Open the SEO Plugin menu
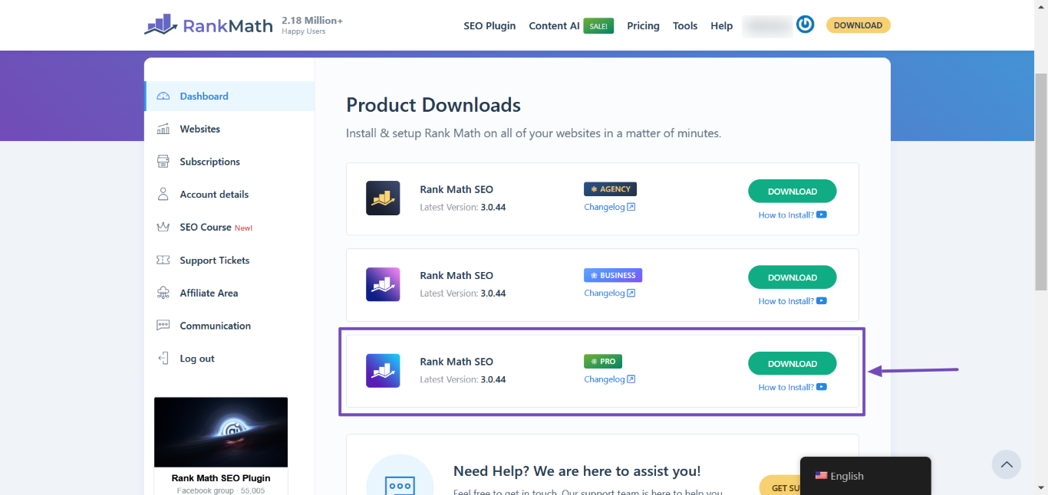The image size is (1048, 495). click(x=489, y=26)
